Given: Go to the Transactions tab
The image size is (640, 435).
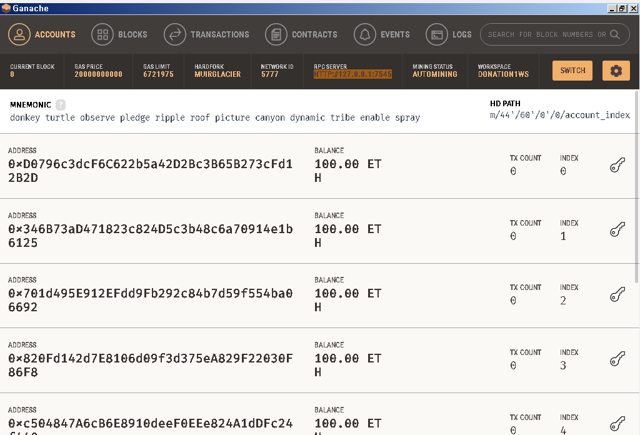Looking at the screenshot, I should coord(206,34).
